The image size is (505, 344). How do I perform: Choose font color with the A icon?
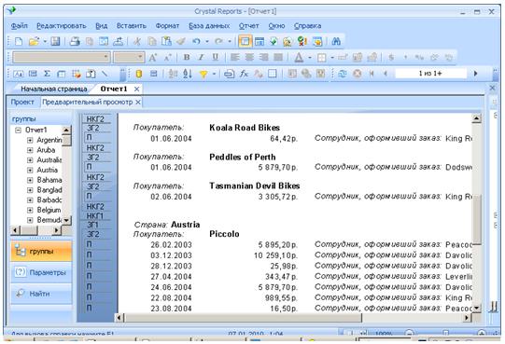pos(299,58)
